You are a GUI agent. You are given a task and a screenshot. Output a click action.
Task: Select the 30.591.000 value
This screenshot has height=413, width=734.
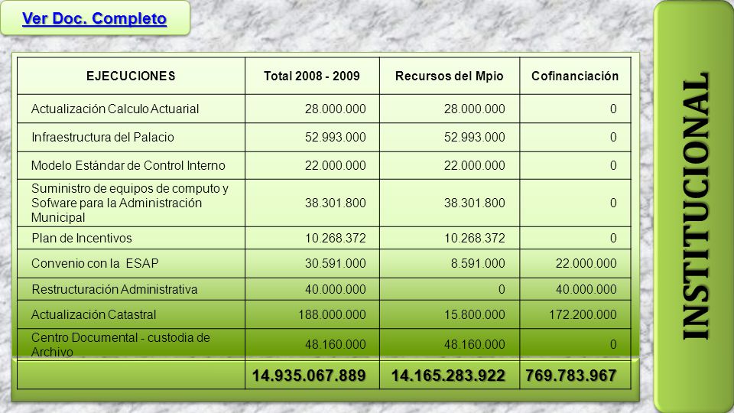tap(336, 263)
